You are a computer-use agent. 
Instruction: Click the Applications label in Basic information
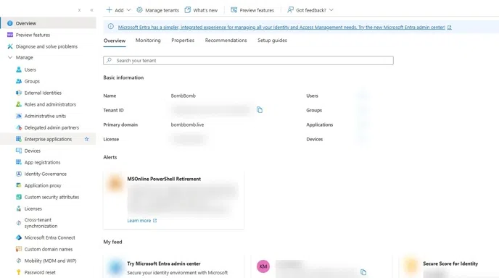320,125
